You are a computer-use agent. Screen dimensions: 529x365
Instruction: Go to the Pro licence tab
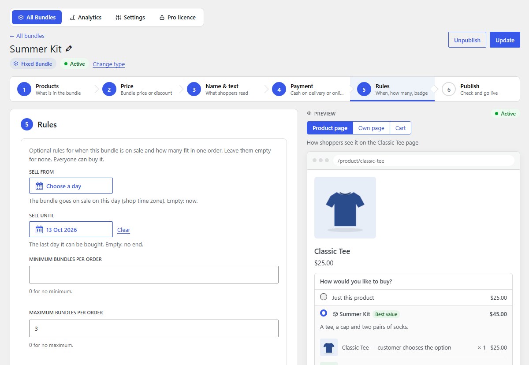[x=177, y=17]
